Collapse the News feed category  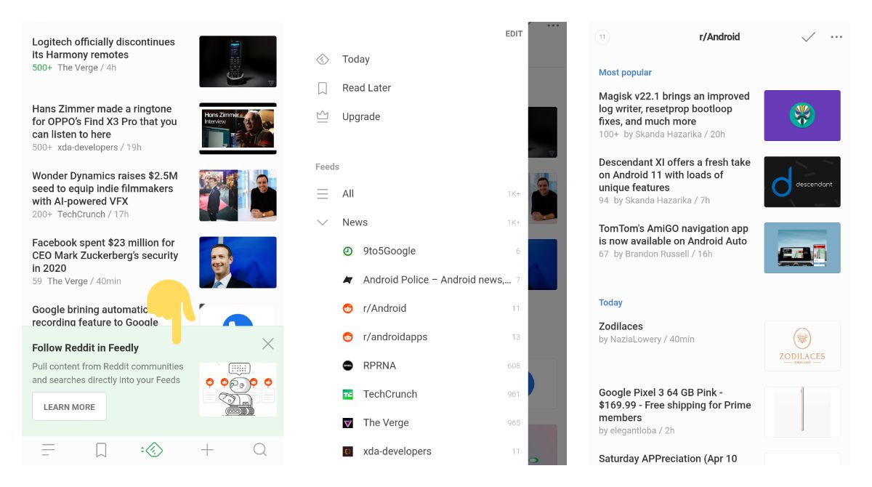coord(322,222)
